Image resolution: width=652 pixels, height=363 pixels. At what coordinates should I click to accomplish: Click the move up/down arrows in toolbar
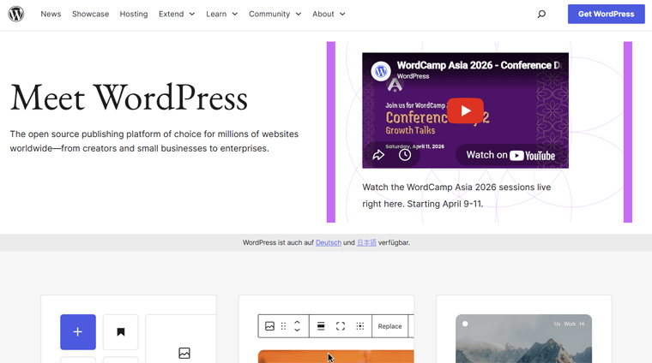(x=297, y=326)
